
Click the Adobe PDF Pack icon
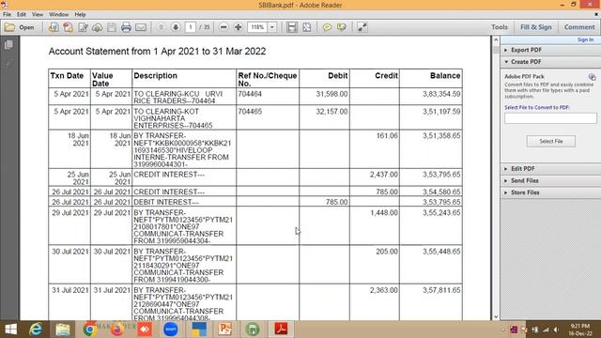click(593, 77)
